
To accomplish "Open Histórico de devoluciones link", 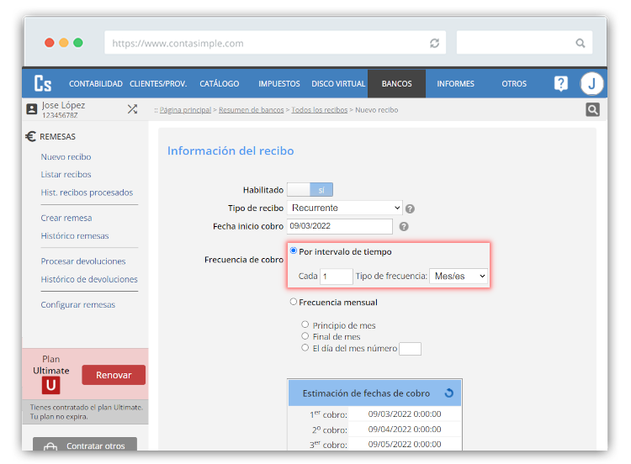I will tap(89, 279).
